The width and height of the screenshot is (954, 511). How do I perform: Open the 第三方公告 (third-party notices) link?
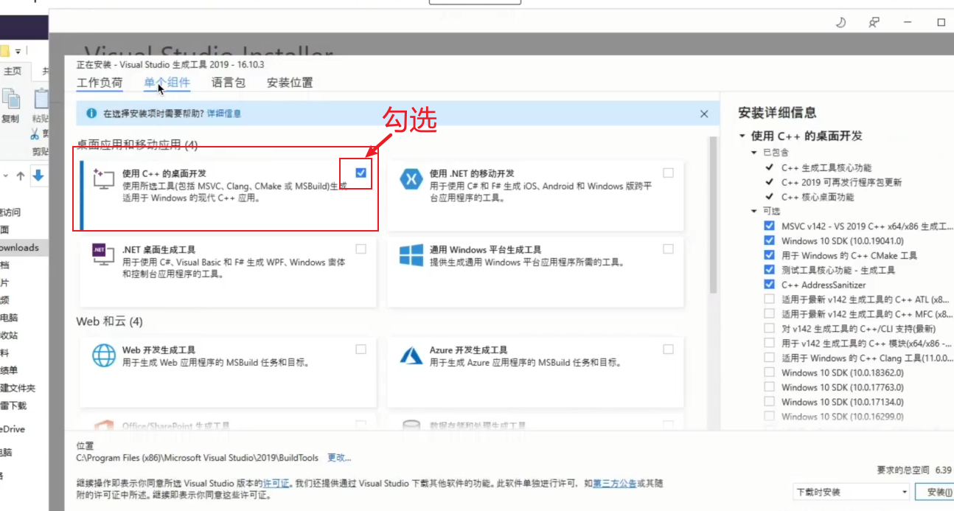[x=615, y=484]
